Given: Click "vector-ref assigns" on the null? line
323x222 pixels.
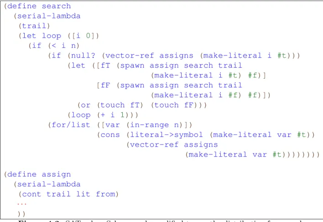Looking at the screenshot, I should click(149, 56).
